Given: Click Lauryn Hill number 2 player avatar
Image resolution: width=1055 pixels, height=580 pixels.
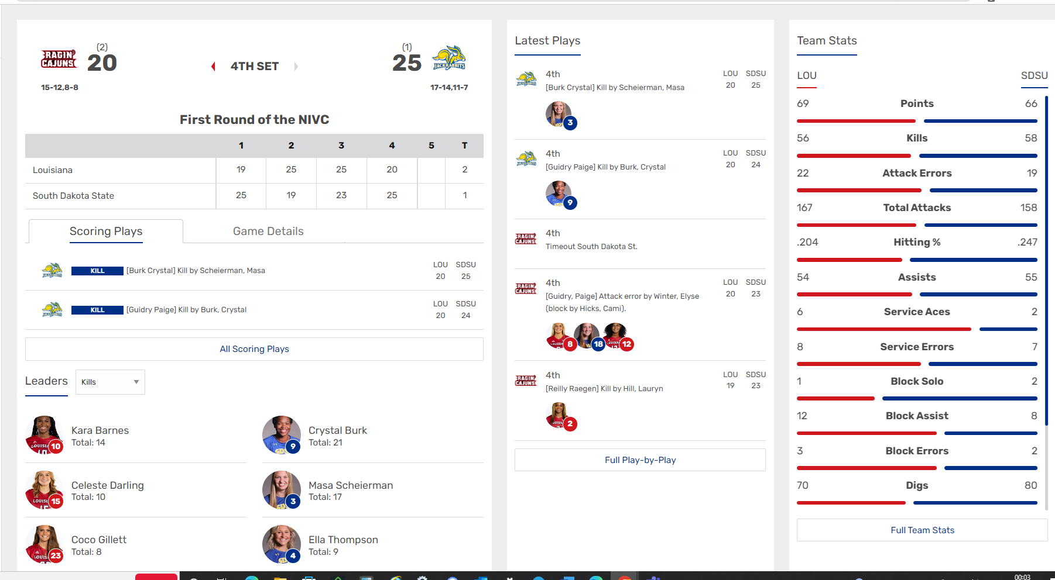Looking at the screenshot, I should pyautogui.click(x=559, y=415).
